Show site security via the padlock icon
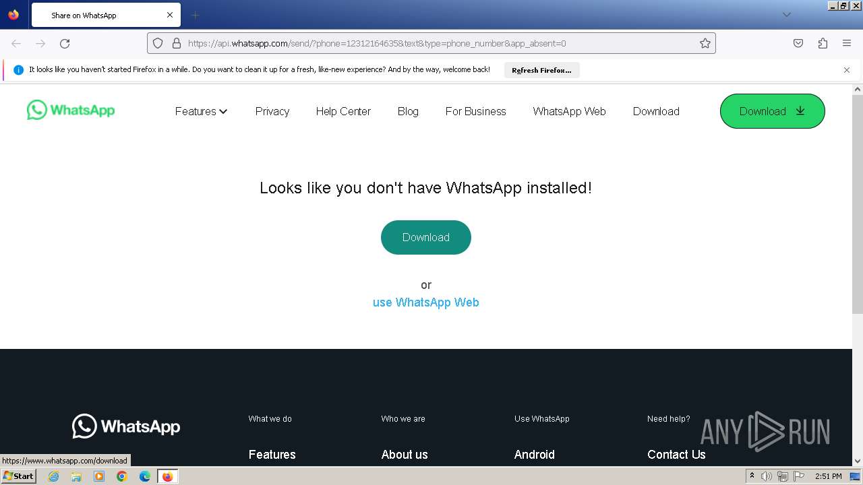 [177, 43]
